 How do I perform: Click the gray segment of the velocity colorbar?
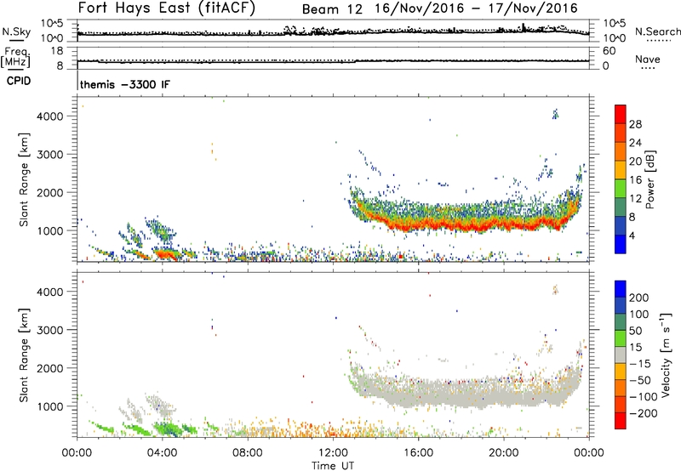[x=621, y=355]
